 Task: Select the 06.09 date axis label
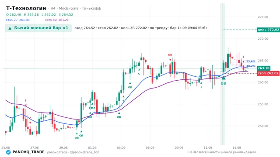click(x=150, y=147)
